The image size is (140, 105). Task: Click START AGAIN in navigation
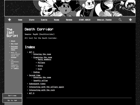pyautogui.click(x=85, y=20)
